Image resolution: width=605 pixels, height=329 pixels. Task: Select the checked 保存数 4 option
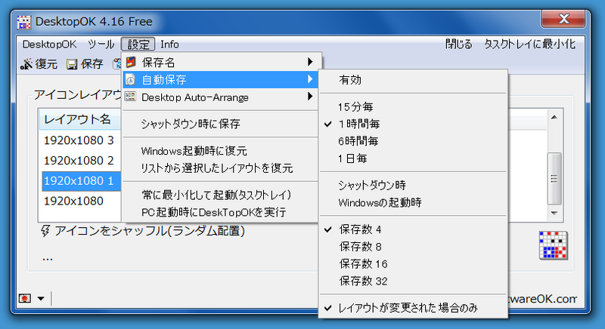coord(413,229)
